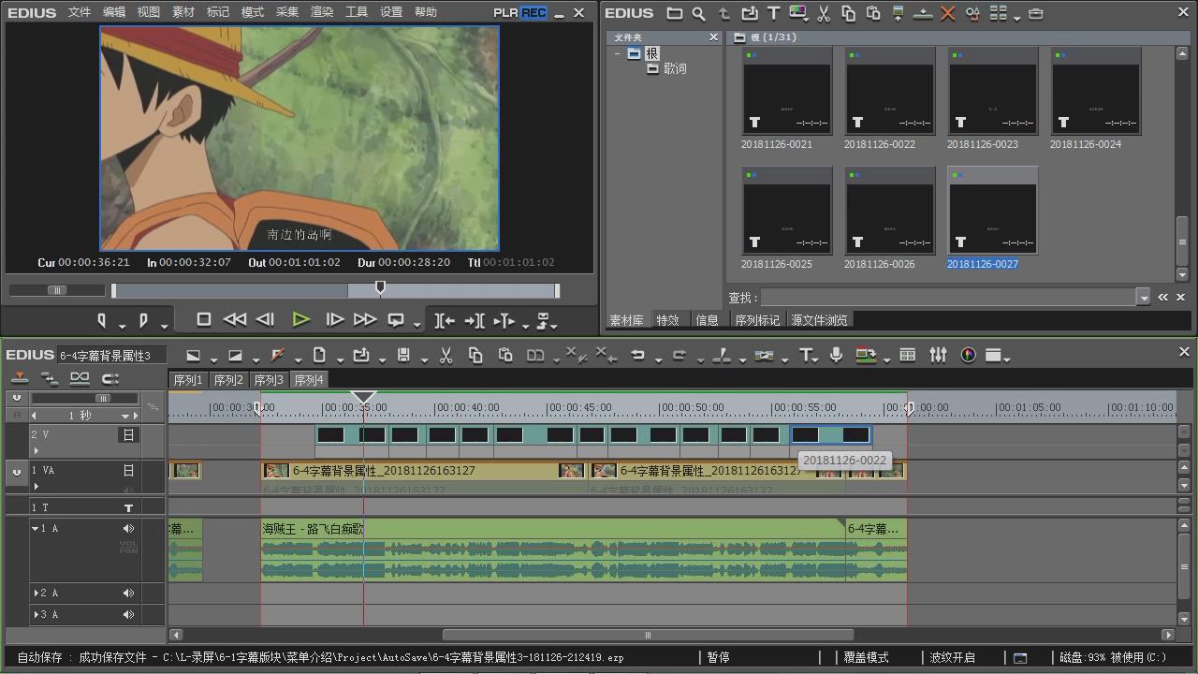
Task: Open bin tools briefcase icon
Action: click(1035, 13)
